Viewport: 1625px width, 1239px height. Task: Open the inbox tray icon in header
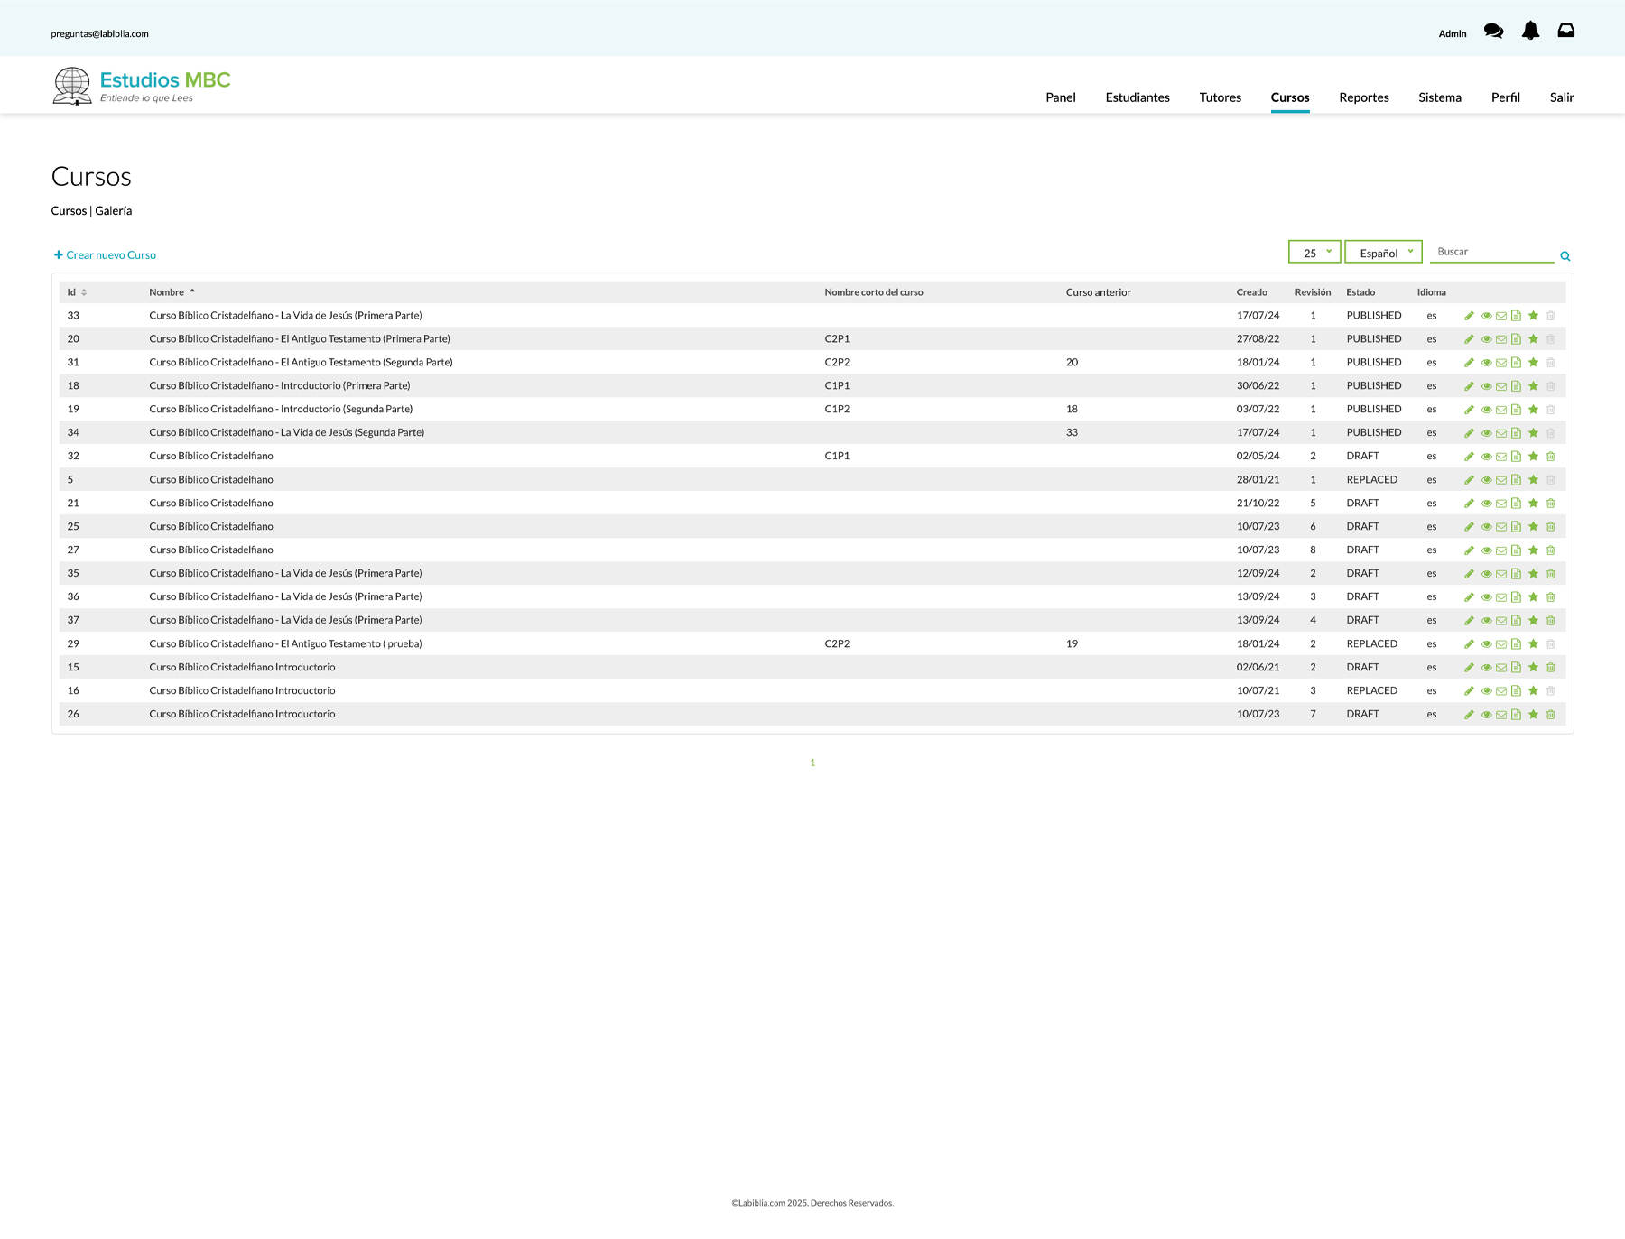pyautogui.click(x=1566, y=32)
